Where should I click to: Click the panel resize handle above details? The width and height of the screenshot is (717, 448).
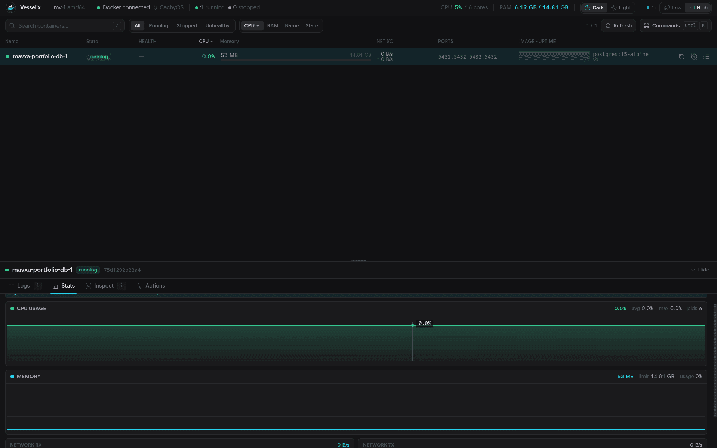pos(358,260)
